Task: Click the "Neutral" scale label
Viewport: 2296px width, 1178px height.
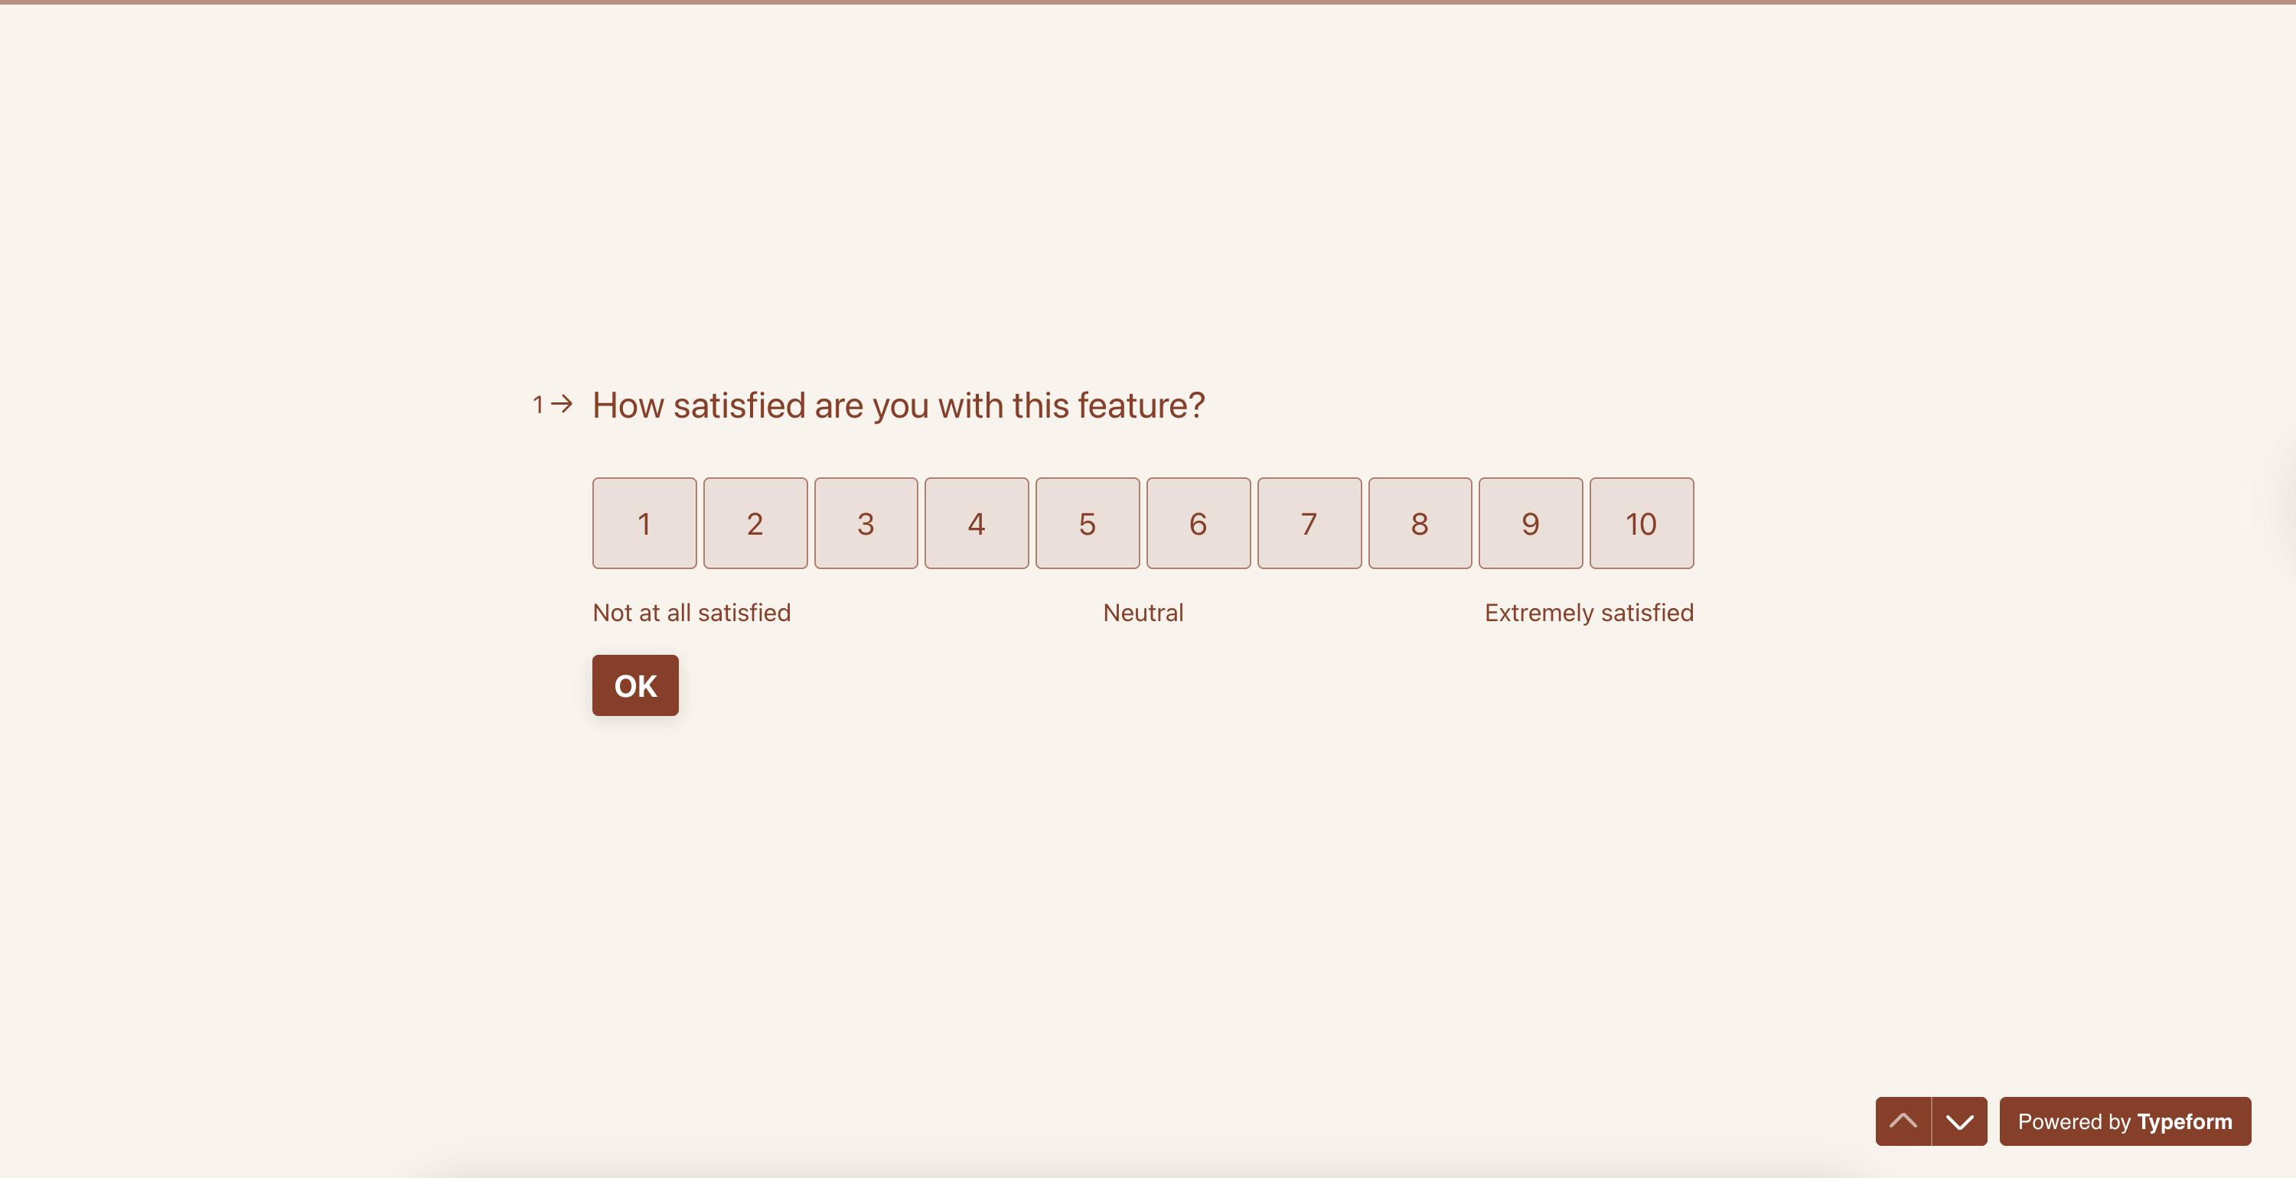Action: 1143,613
